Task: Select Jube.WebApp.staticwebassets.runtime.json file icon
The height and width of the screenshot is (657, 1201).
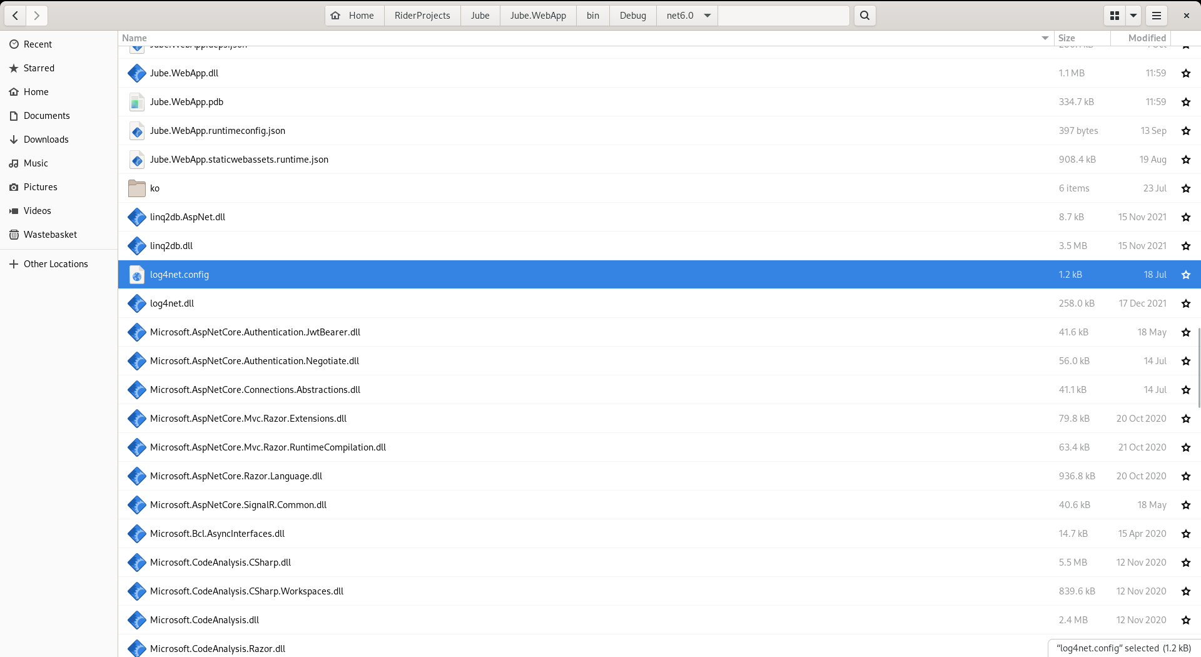Action: coord(137,160)
